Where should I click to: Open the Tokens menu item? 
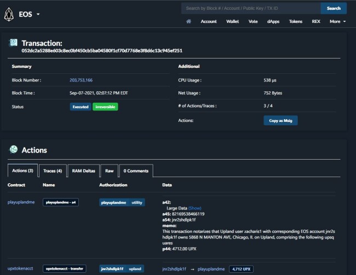click(x=296, y=21)
